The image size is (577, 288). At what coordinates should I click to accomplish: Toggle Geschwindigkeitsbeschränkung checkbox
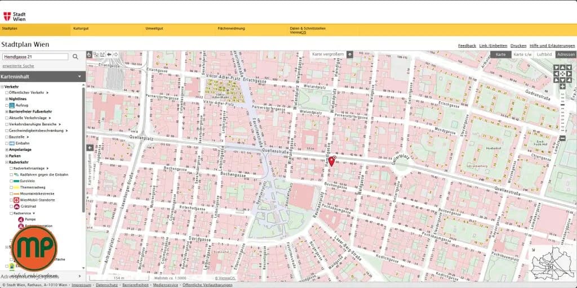pos(7,130)
